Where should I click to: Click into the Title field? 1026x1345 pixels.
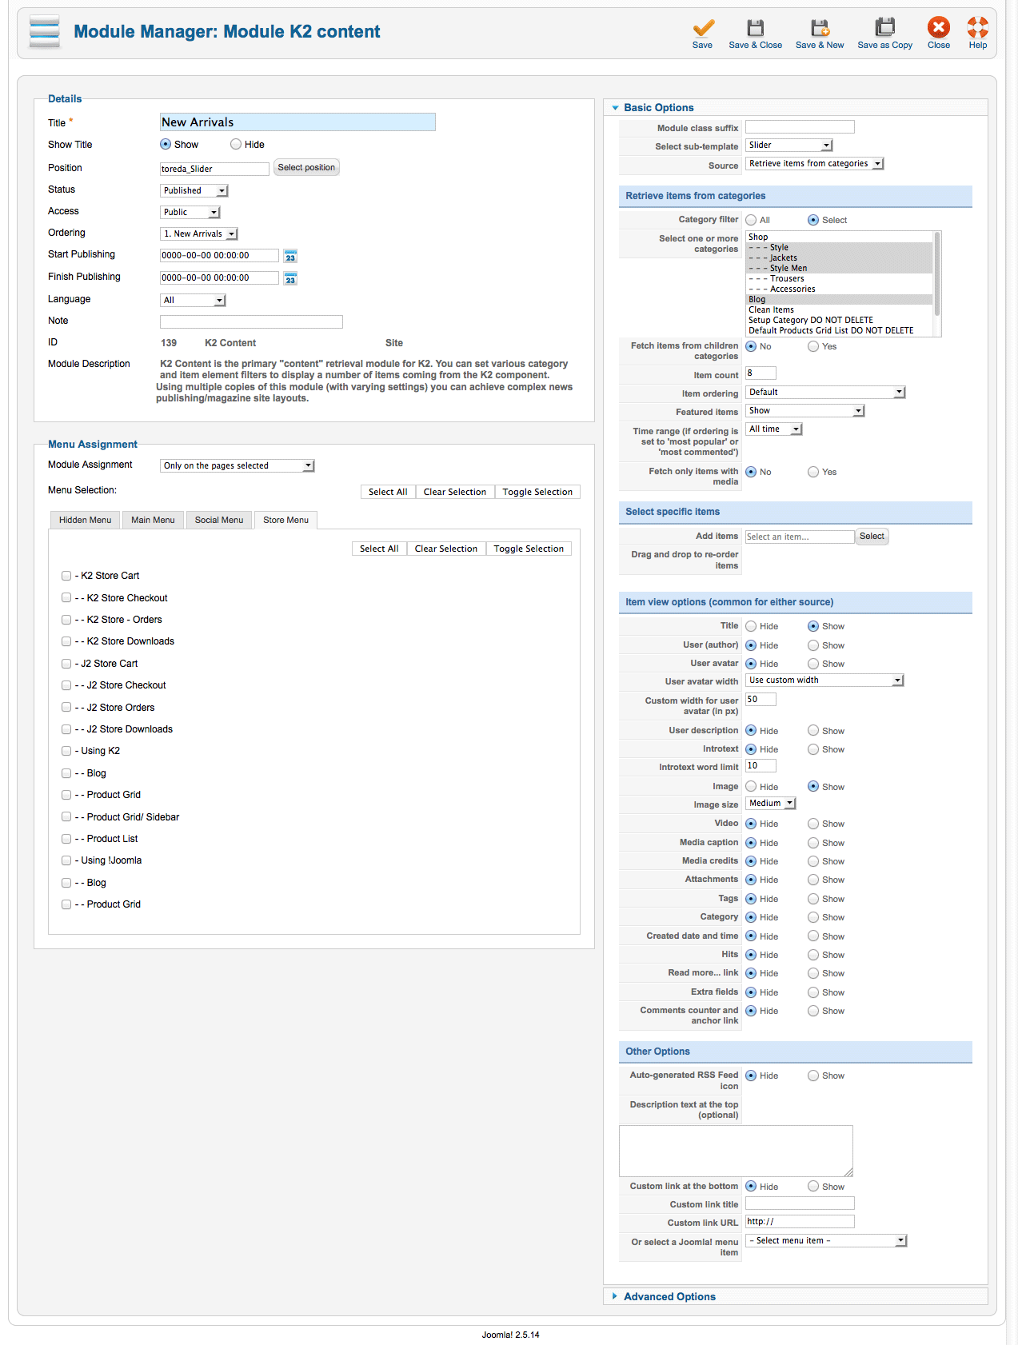pyautogui.click(x=297, y=122)
